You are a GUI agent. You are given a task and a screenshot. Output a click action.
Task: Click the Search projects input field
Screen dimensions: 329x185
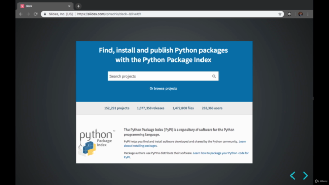click(163, 76)
